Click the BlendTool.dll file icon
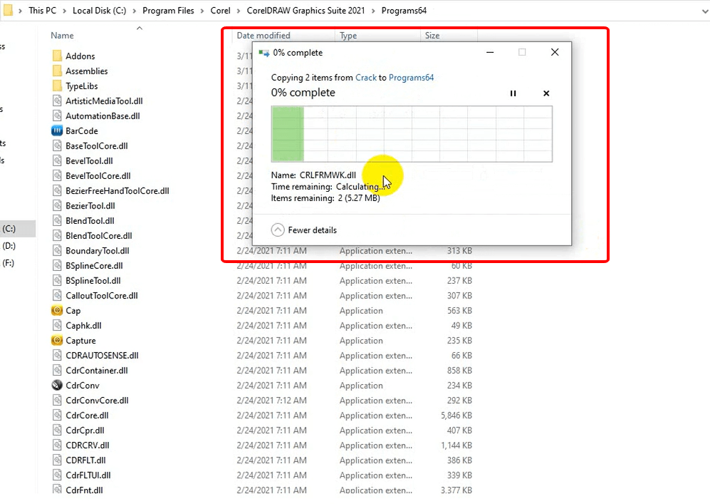The image size is (710, 504). pyautogui.click(x=57, y=220)
